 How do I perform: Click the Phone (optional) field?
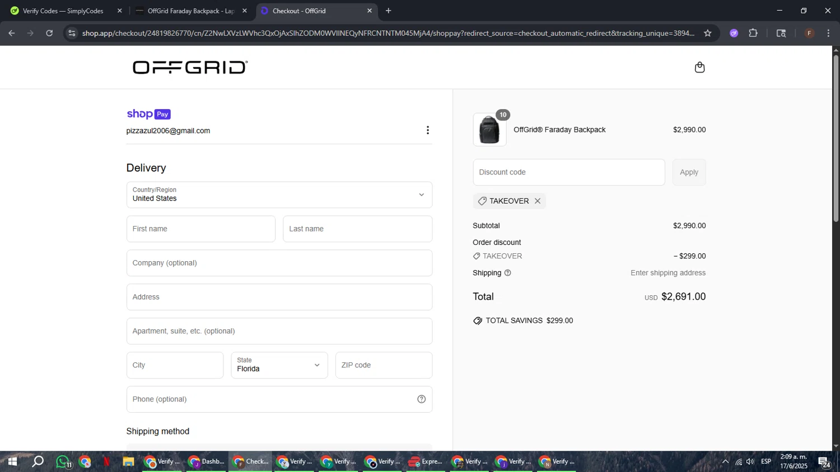click(x=279, y=399)
